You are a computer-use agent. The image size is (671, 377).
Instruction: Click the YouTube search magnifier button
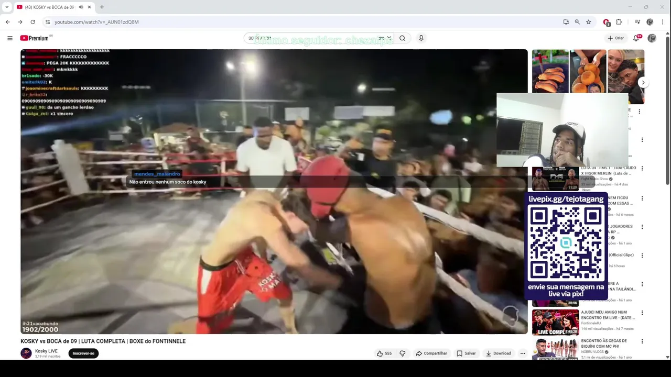402,38
